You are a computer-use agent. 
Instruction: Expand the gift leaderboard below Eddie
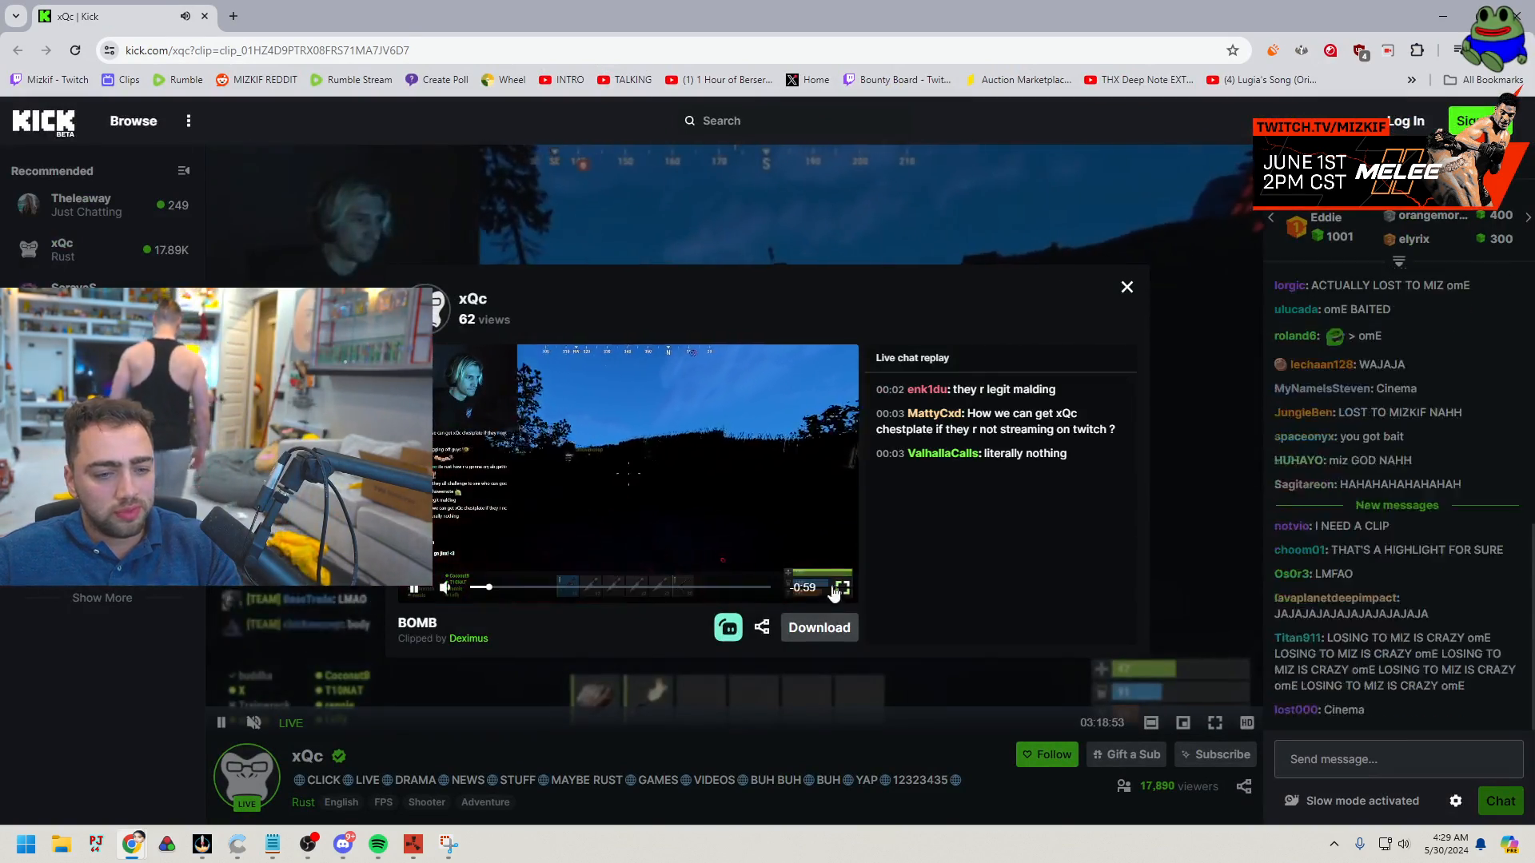1398,261
